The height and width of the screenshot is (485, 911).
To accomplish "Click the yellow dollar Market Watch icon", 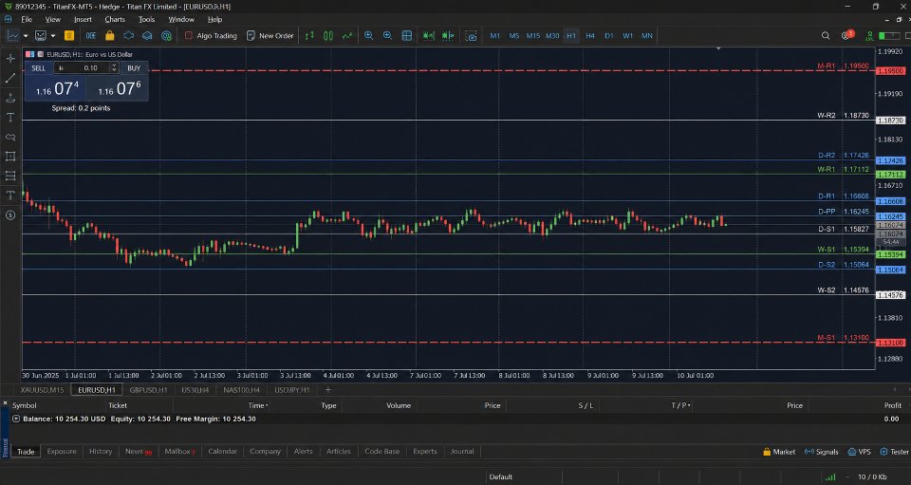I will (x=69, y=35).
